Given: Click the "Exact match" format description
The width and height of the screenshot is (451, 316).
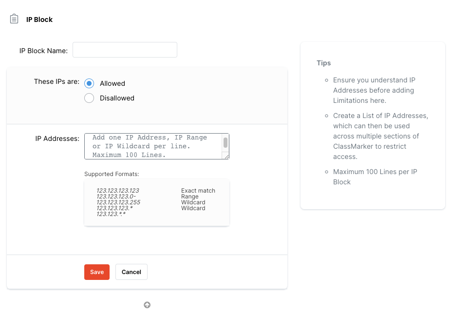Looking at the screenshot, I should (198, 191).
